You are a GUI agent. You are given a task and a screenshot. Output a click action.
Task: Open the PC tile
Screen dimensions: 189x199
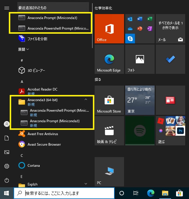pos(109,172)
